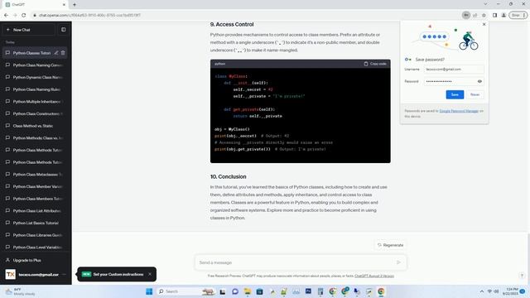This screenshot has height=298, width=530.
Task: Open the network and volume tray icons
Action: tap(493, 291)
